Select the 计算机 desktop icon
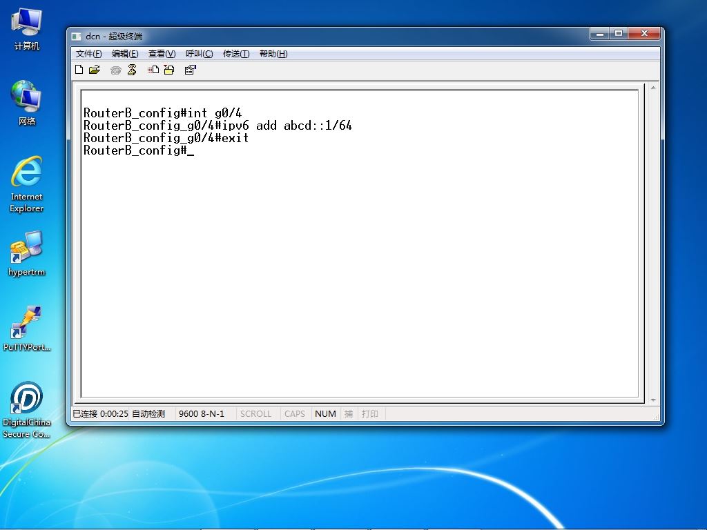The image size is (707, 530). (x=27, y=29)
